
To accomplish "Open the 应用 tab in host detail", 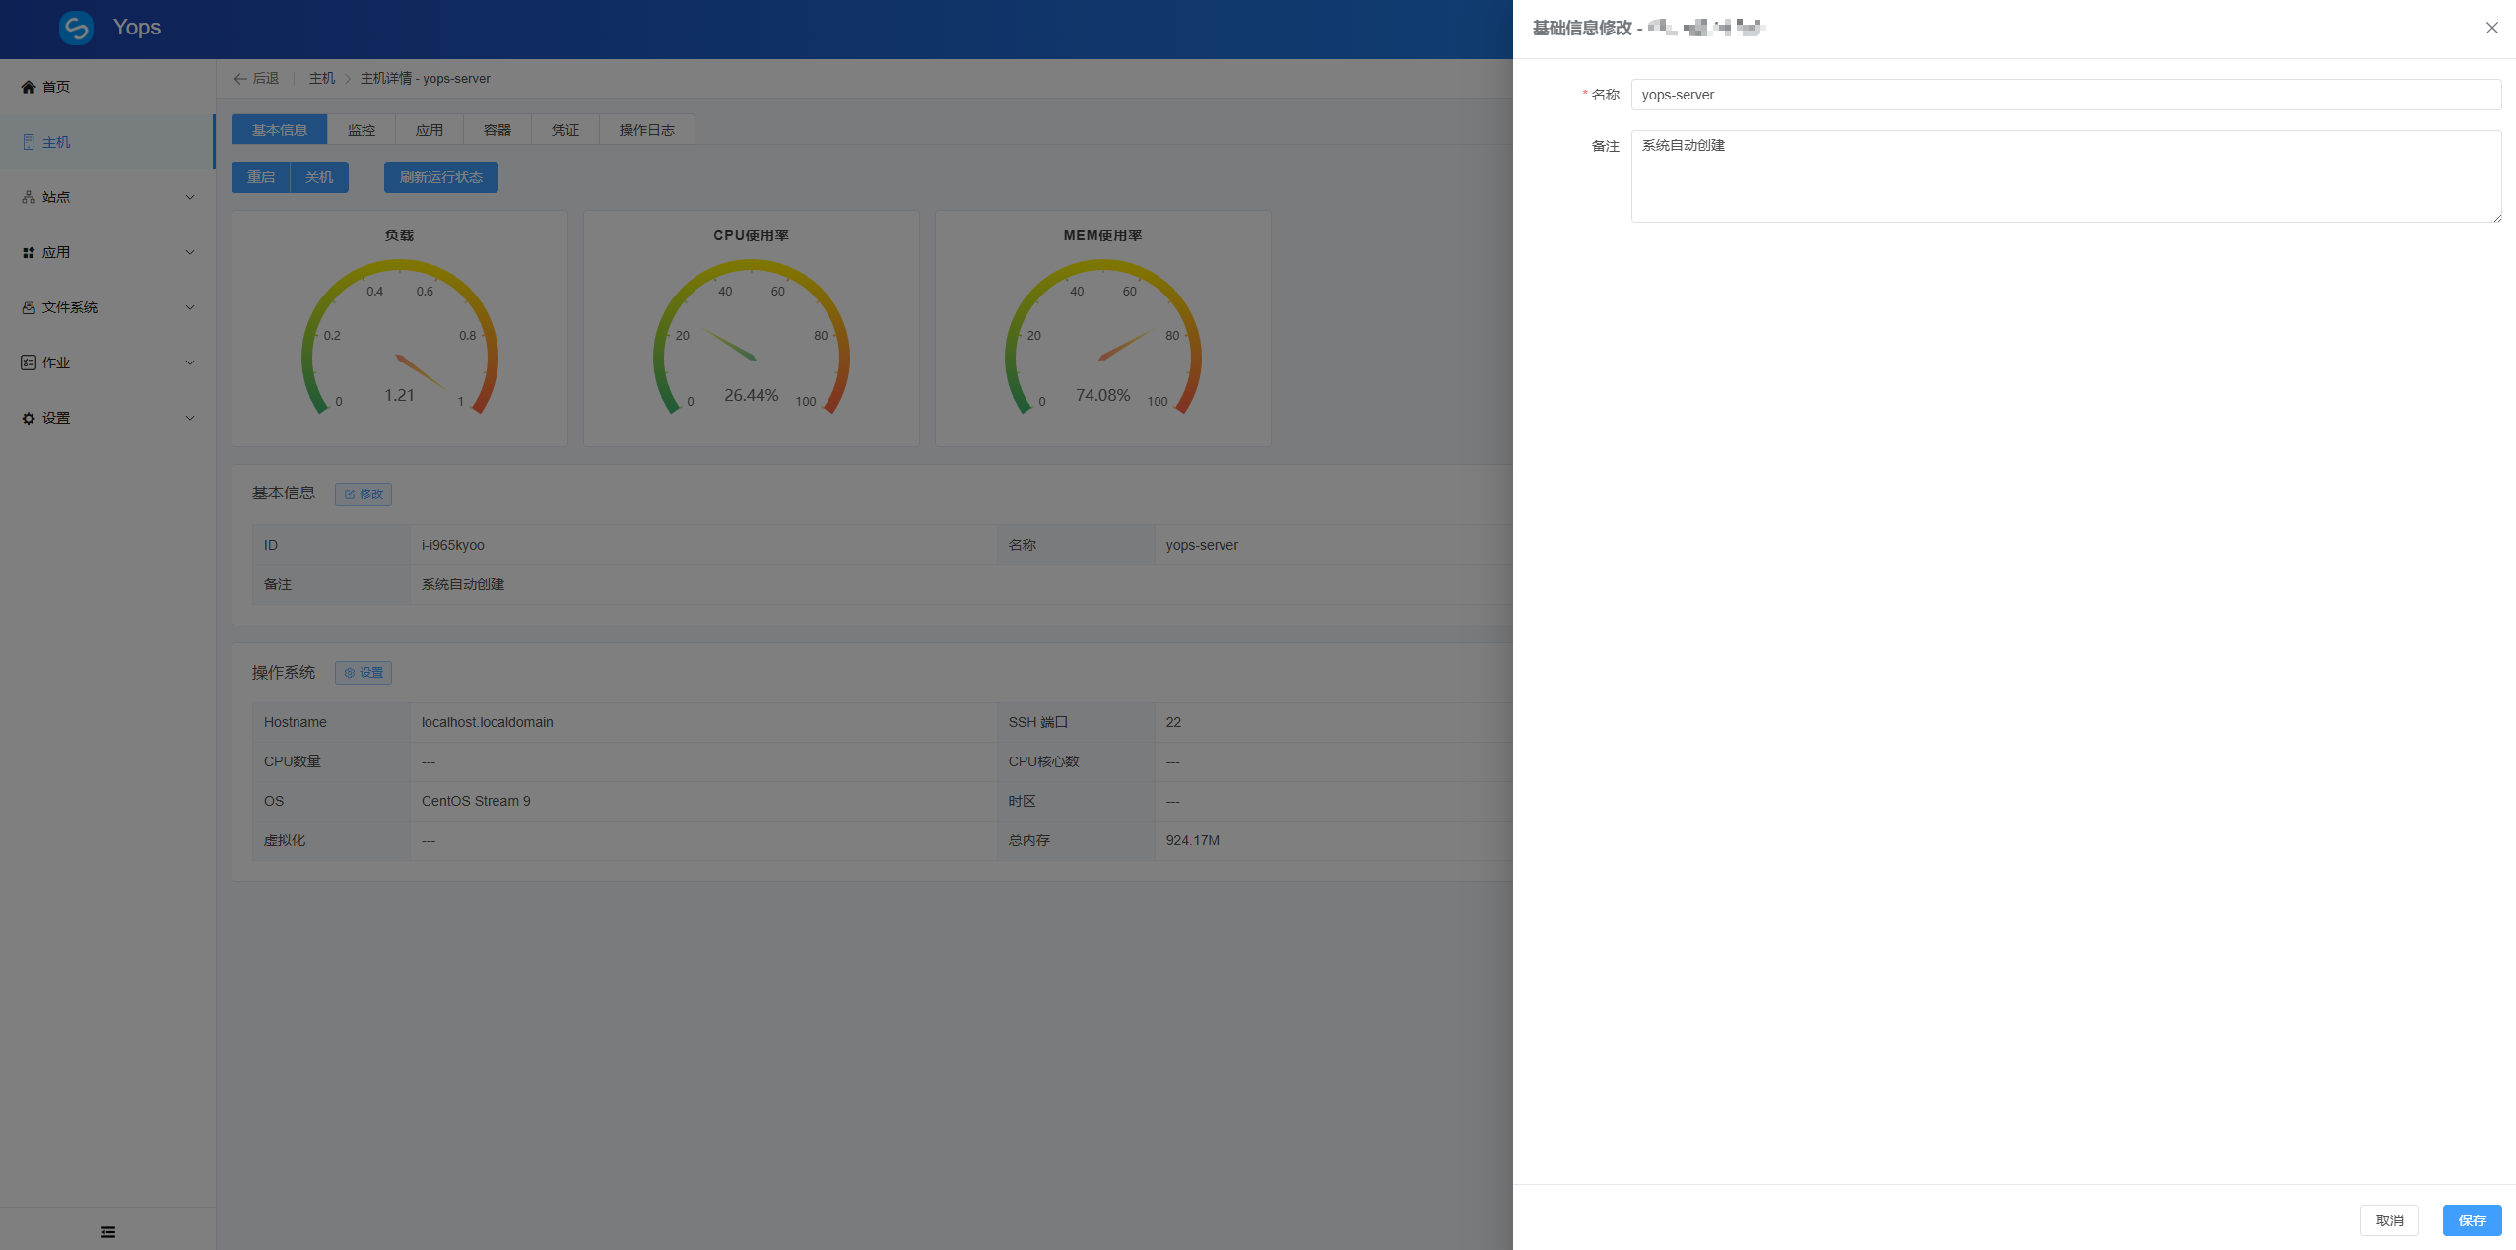I will (430, 130).
